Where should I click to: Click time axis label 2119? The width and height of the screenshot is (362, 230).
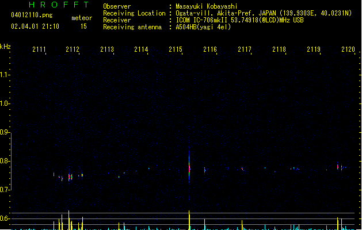[x=314, y=49]
